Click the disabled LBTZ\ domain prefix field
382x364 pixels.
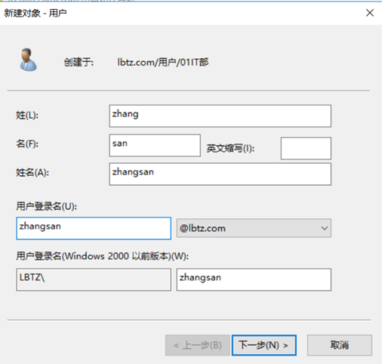pyautogui.click(x=94, y=279)
